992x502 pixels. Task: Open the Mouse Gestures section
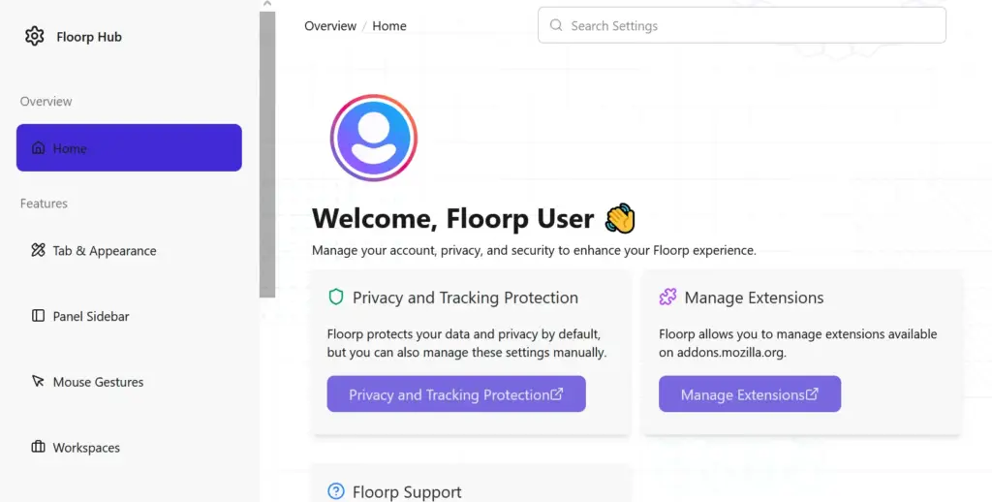98,382
